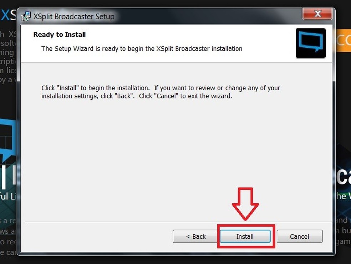Cancel the XSplit Broadcaster setup wizard
The height and width of the screenshot is (264, 351).
(300, 236)
